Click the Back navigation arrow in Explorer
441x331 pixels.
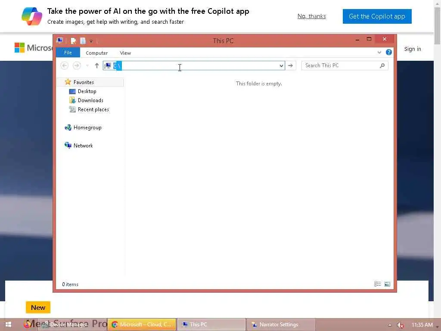(x=64, y=66)
